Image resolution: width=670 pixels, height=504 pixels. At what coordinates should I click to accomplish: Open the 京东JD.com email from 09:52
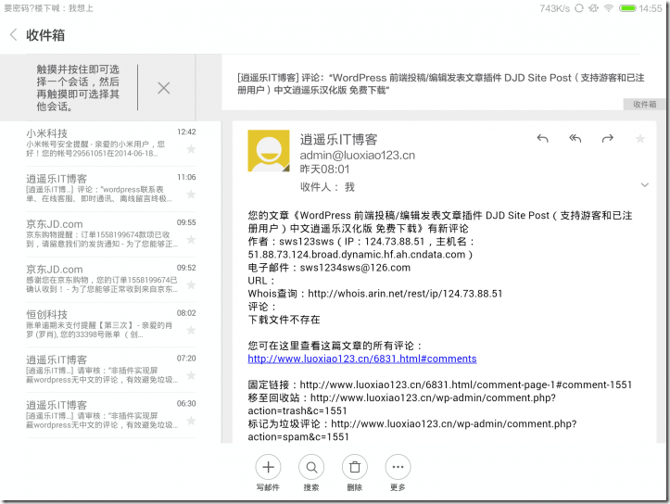[x=110, y=280]
